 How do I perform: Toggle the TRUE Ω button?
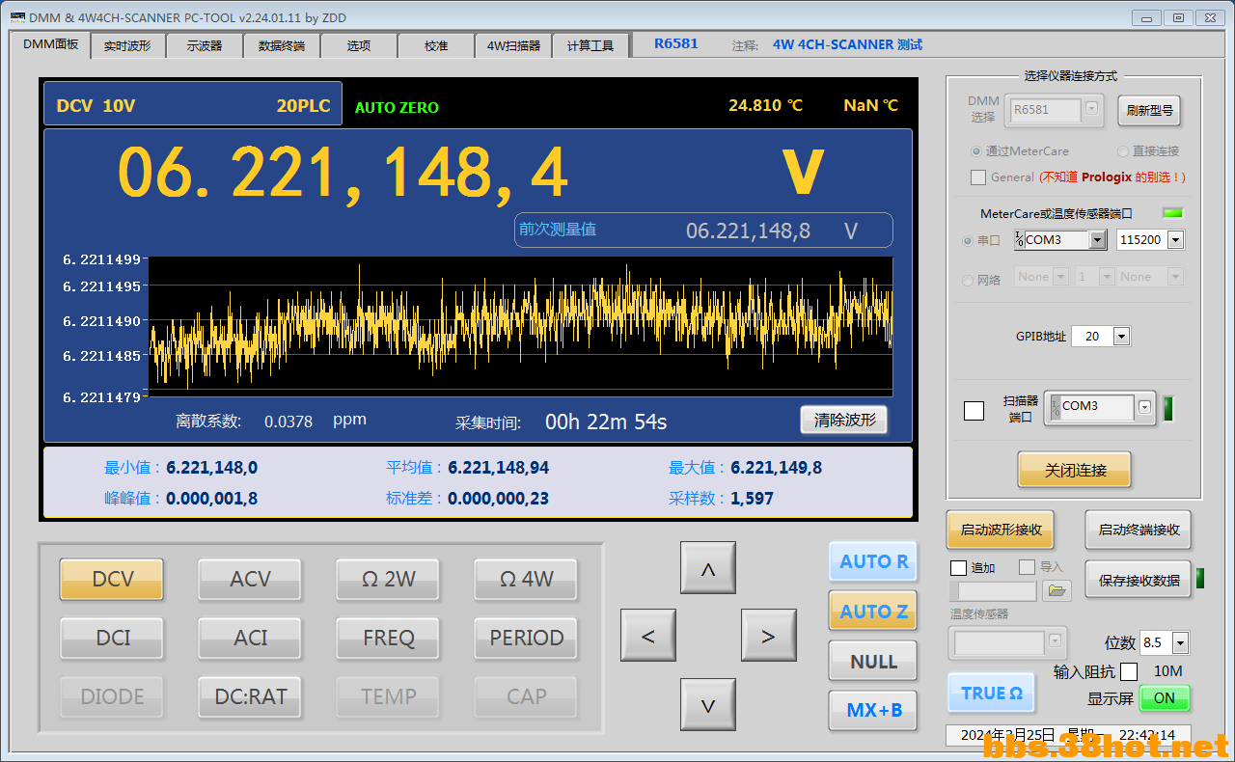click(992, 693)
